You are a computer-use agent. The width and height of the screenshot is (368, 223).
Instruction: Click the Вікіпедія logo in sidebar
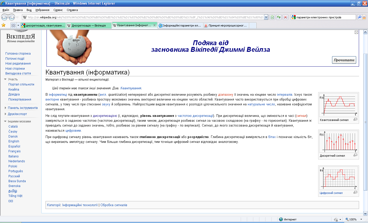pyautogui.click(x=21, y=36)
